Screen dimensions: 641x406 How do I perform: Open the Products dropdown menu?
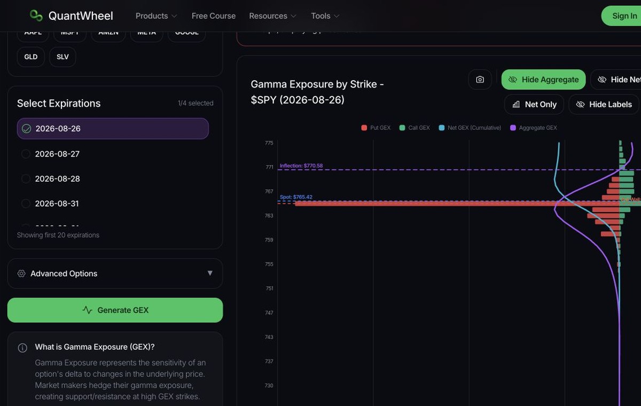156,16
